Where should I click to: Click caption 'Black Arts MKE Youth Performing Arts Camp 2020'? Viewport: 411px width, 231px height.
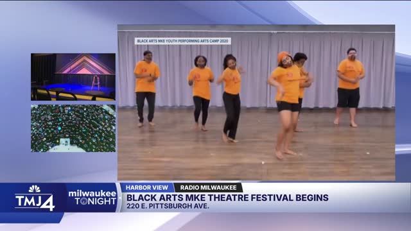click(183, 41)
